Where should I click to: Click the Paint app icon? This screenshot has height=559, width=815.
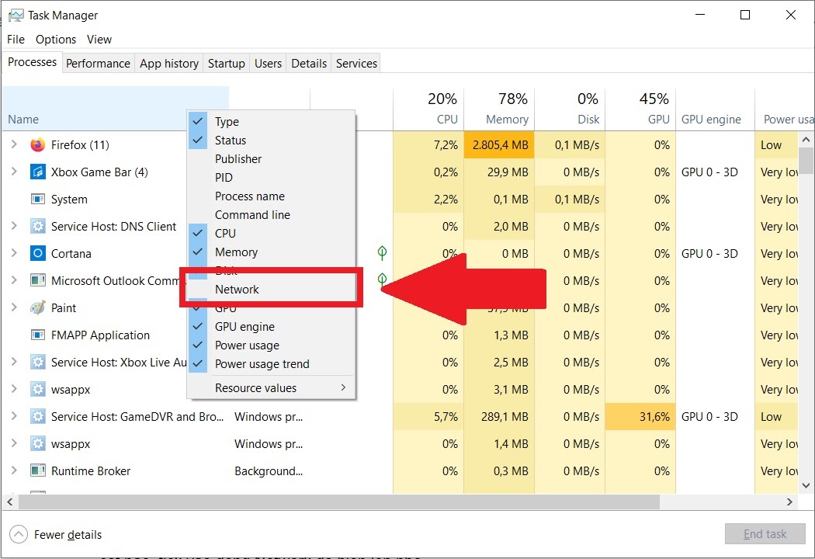37,308
